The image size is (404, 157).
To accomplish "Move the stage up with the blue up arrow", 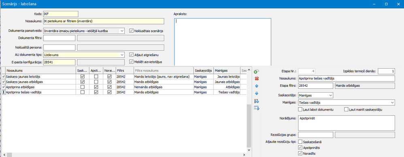I will (257, 86).
